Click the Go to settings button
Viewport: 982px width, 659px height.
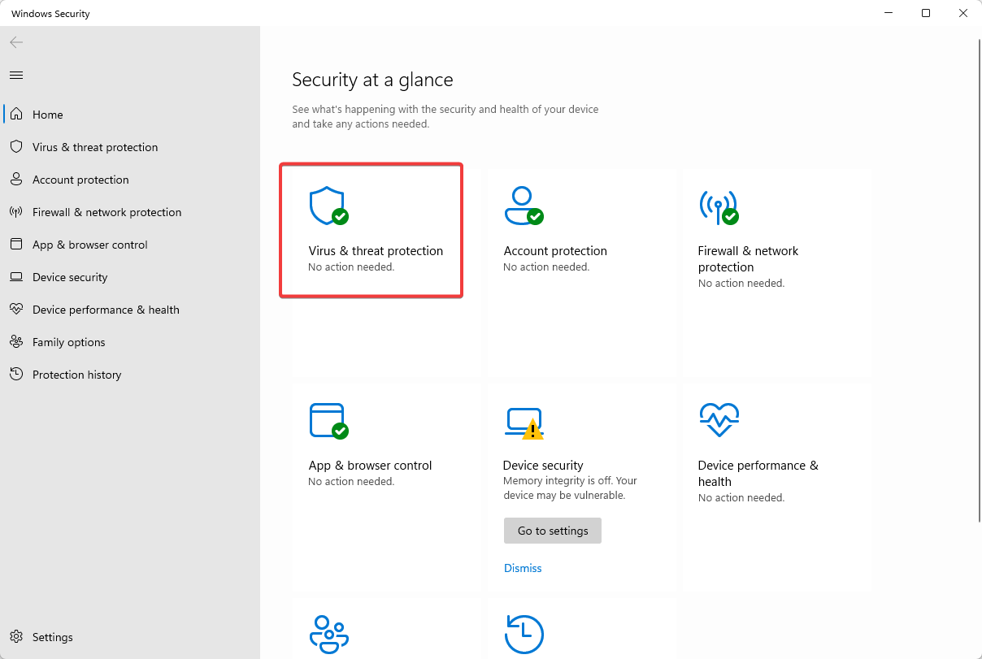coord(553,531)
